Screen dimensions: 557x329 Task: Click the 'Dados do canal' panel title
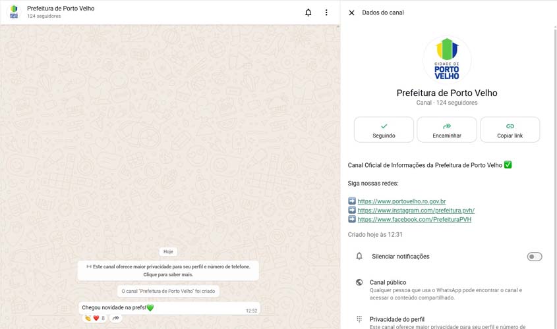(x=383, y=13)
